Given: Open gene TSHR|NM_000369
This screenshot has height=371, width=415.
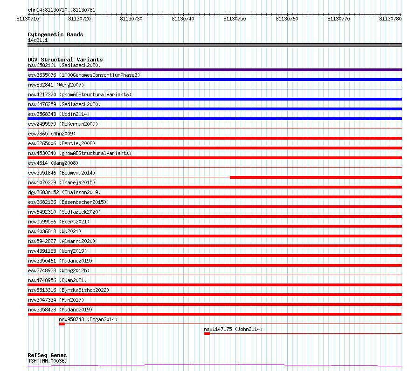Looking at the screenshot, I should click(48, 361).
